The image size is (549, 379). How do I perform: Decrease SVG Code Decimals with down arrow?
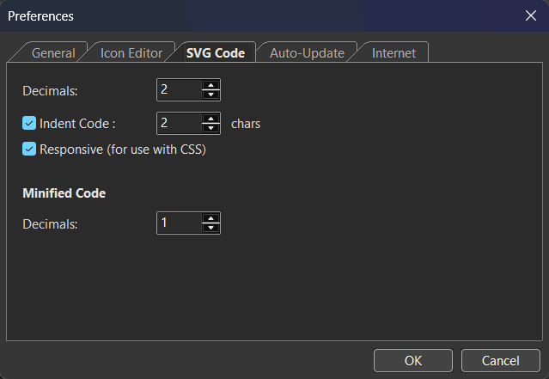click(210, 94)
